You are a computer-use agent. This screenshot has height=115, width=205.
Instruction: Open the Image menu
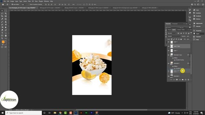click(x=12, y=1)
